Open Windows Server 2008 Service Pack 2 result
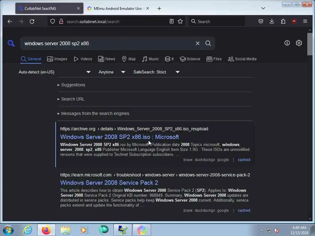The height and width of the screenshot is (236, 315). point(109,183)
